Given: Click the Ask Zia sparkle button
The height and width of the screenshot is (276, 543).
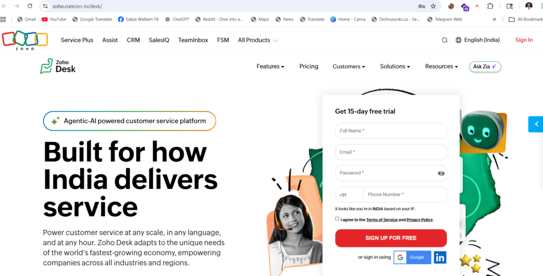Looking at the screenshot, I should (x=485, y=66).
